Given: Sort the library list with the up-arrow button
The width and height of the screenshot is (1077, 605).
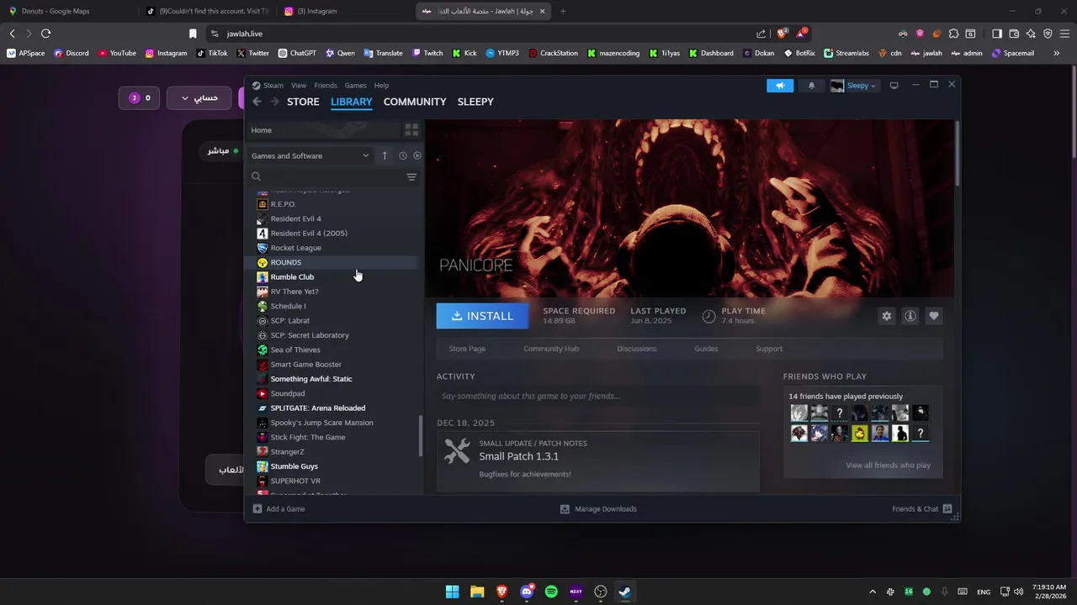Looking at the screenshot, I should pyautogui.click(x=385, y=155).
